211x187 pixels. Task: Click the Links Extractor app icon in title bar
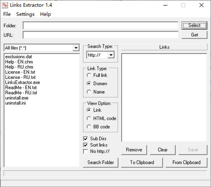5,5
